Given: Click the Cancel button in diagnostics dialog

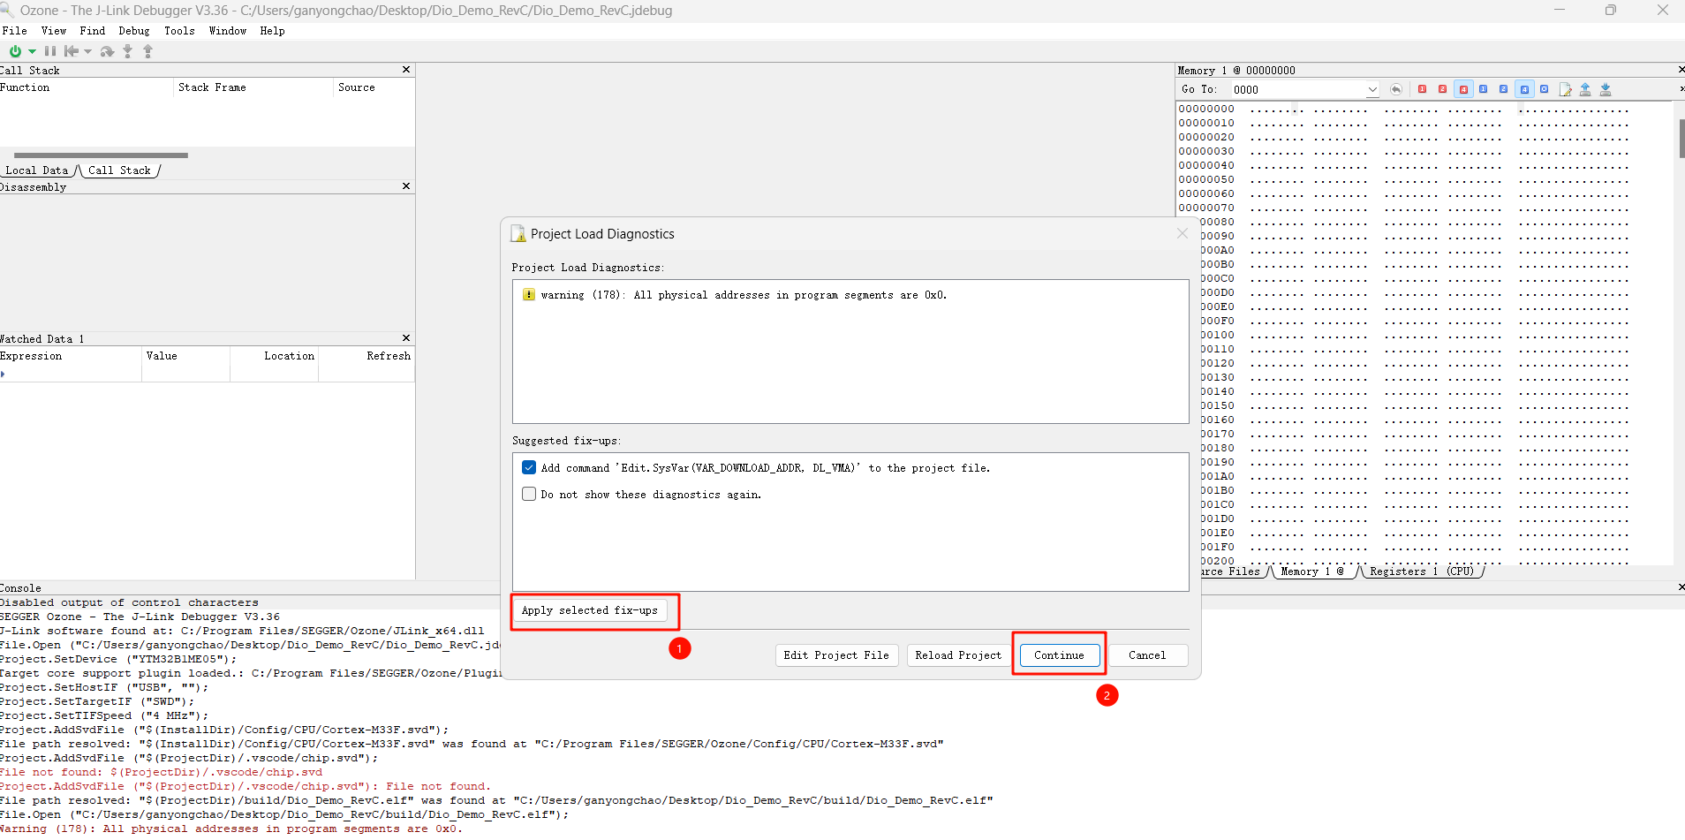Looking at the screenshot, I should (1147, 655).
